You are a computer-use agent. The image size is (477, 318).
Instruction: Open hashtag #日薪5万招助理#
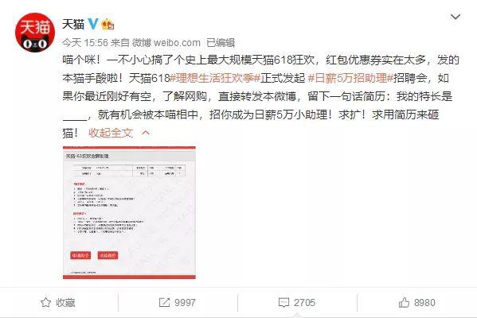click(x=350, y=78)
